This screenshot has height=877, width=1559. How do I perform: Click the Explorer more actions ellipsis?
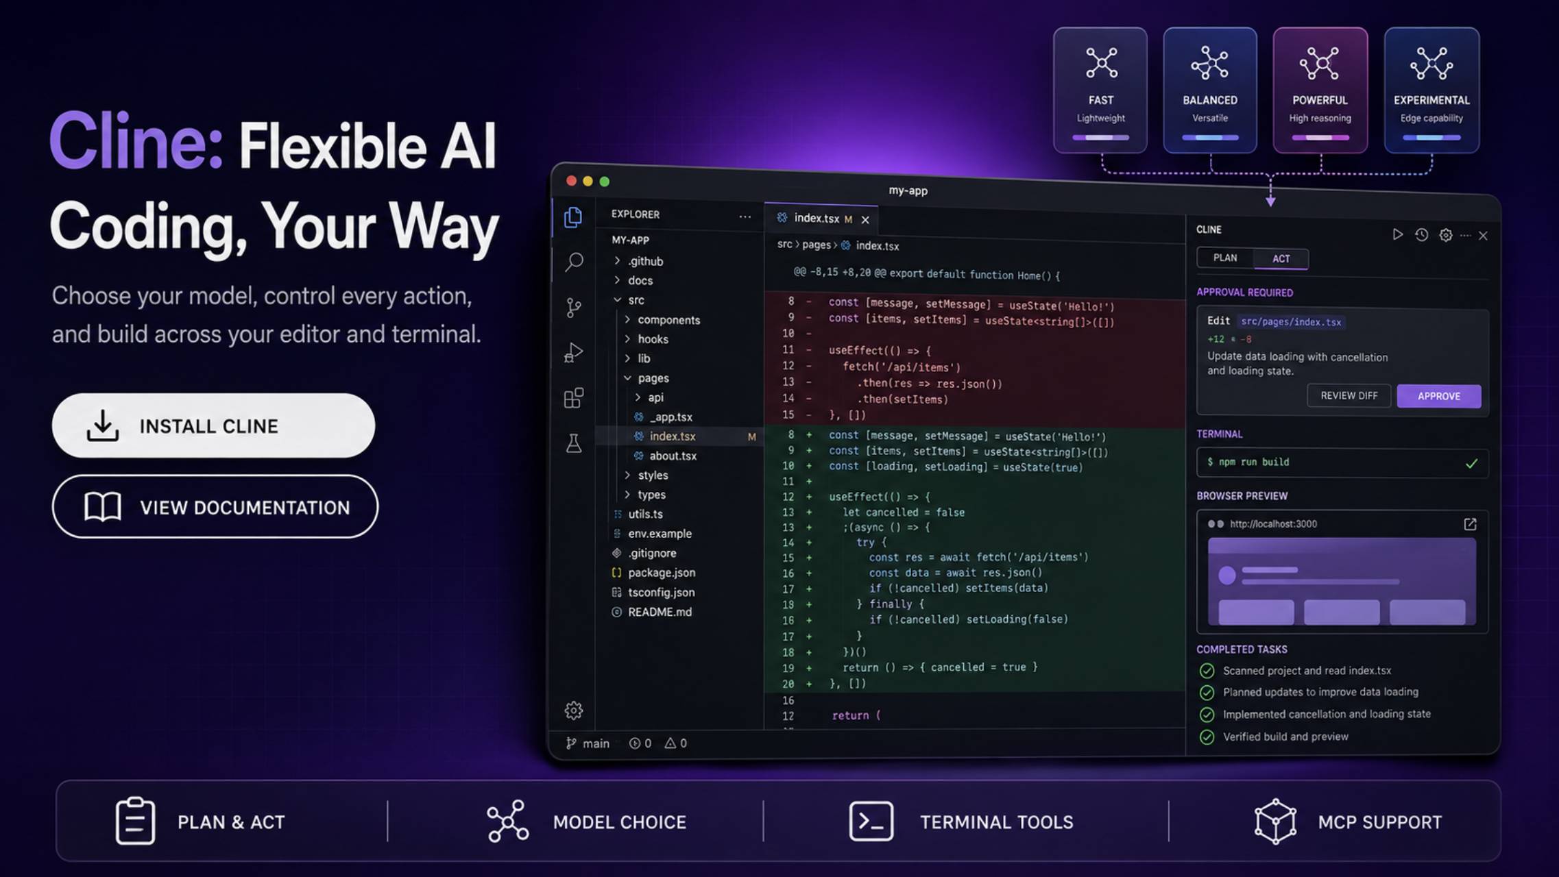[x=745, y=217]
